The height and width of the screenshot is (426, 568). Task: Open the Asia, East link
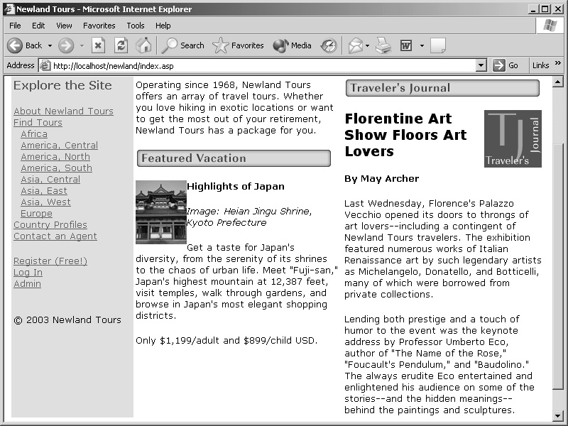tap(44, 191)
